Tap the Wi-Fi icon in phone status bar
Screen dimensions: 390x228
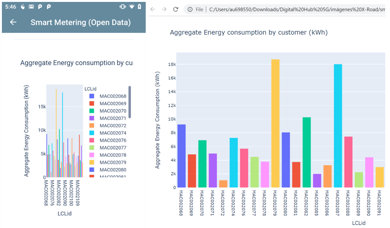(132, 7)
